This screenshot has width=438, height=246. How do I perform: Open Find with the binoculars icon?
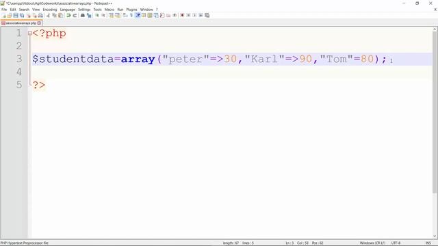[83, 15]
